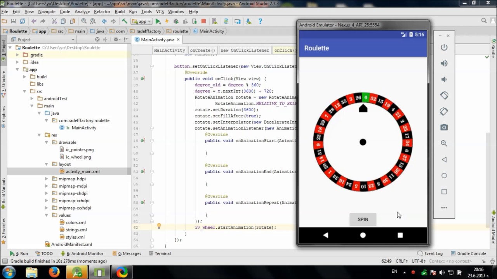Click Sync Project with Gradle icon

[226, 21]
